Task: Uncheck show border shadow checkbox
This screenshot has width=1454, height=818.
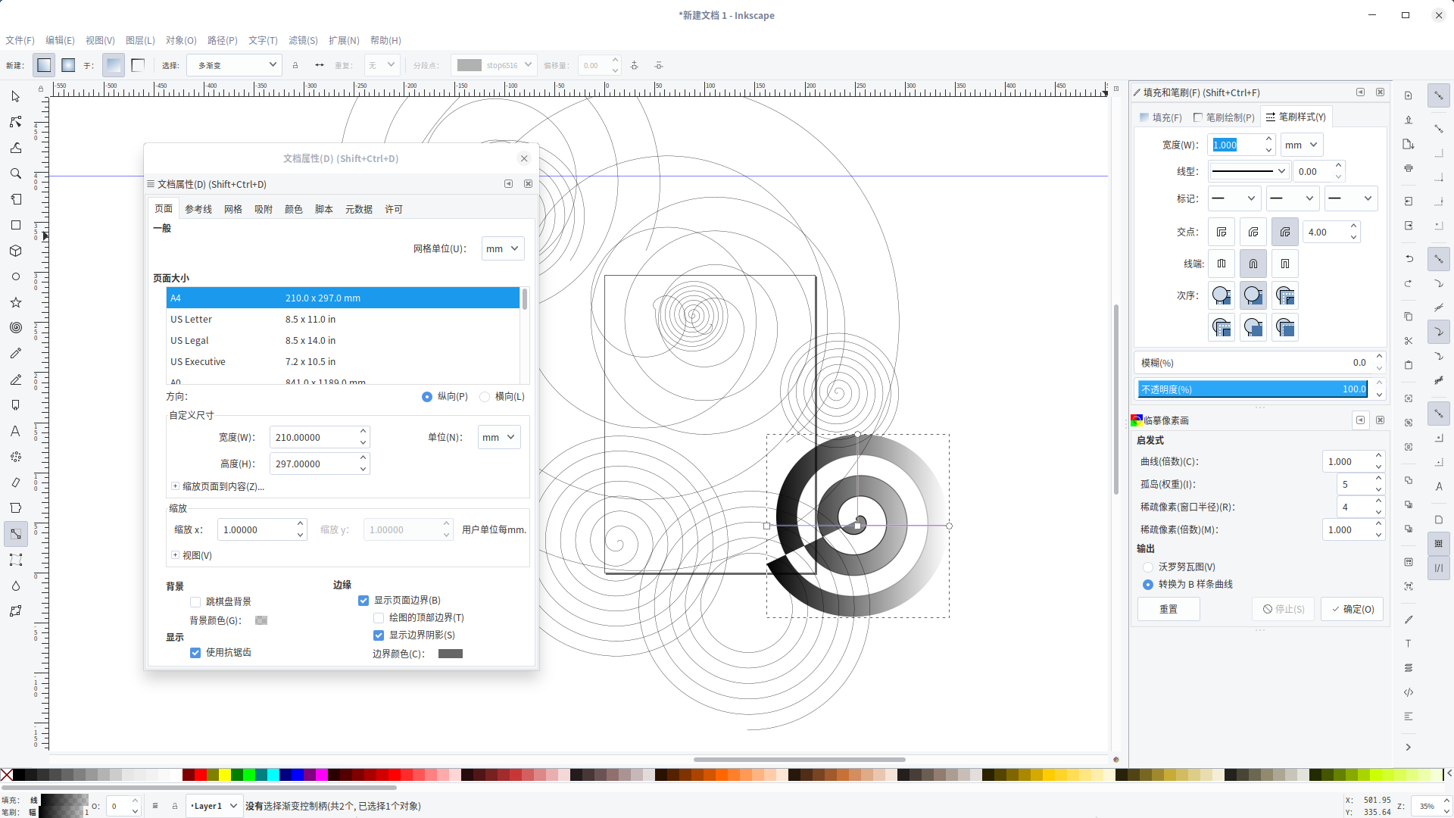Action: pos(379,635)
